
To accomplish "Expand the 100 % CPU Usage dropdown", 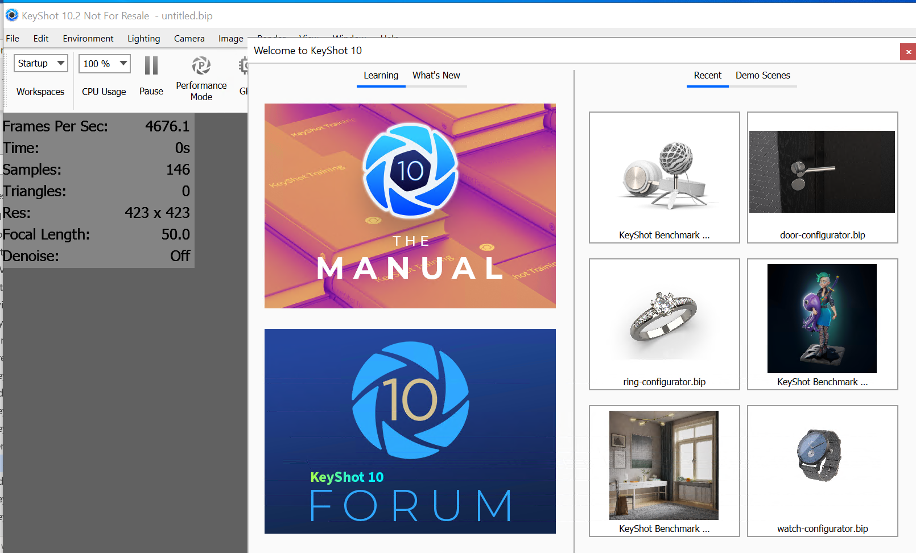I will click(x=105, y=64).
